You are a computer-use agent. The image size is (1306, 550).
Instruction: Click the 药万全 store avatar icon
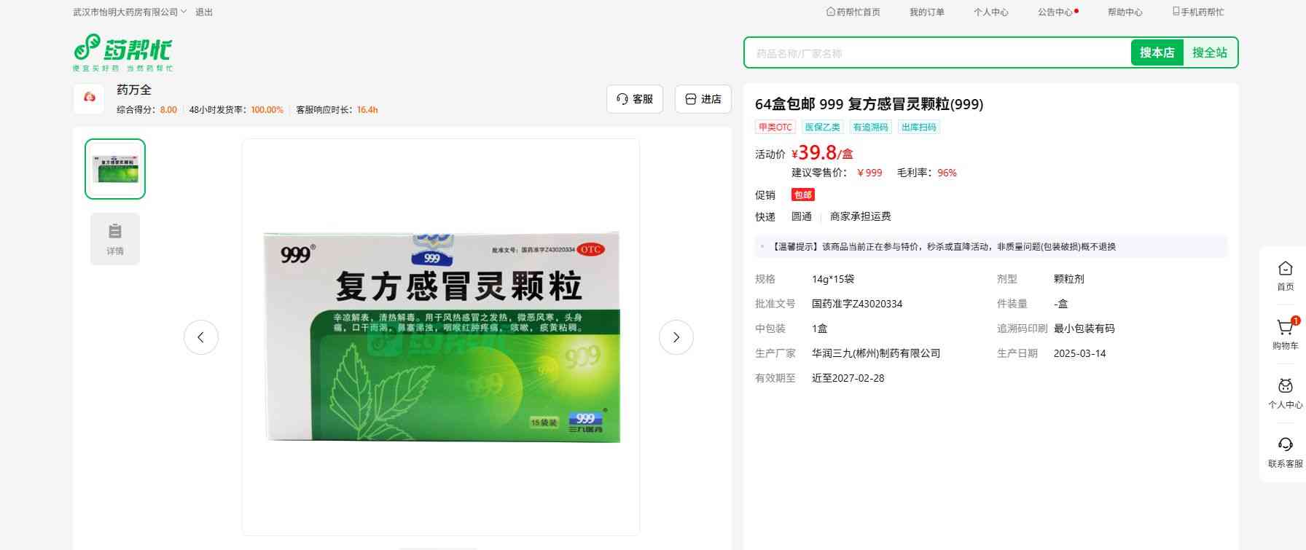coord(90,98)
